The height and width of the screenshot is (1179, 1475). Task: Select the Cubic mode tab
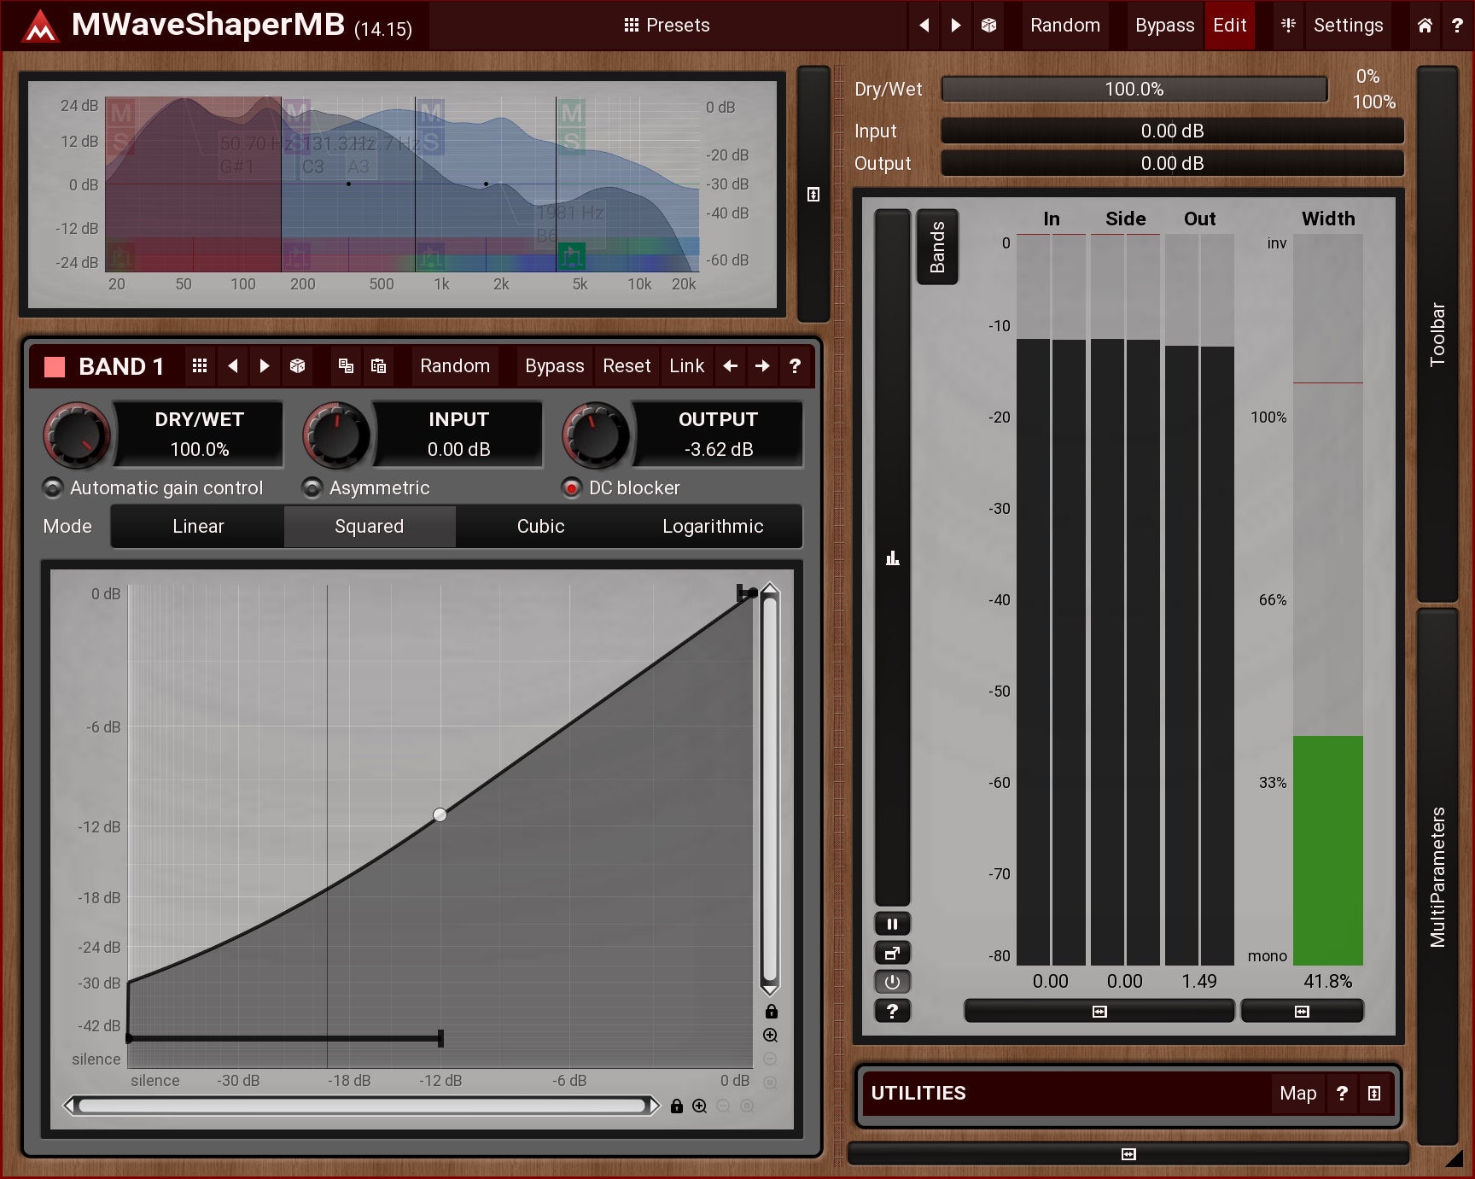click(540, 527)
